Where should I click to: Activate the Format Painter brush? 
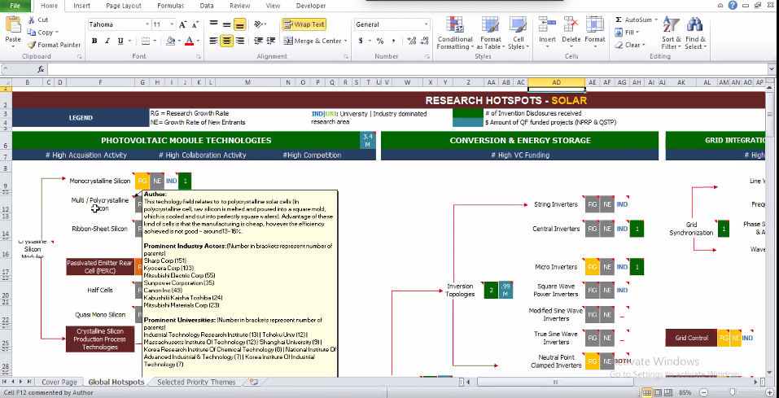pyautogui.click(x=31, y=45)
